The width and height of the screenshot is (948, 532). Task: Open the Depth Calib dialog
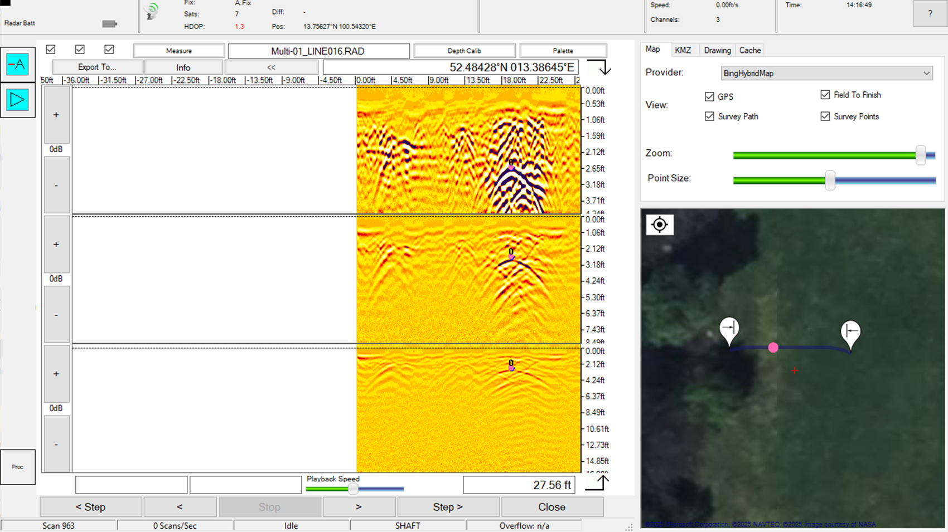click(x=465, y=50)
